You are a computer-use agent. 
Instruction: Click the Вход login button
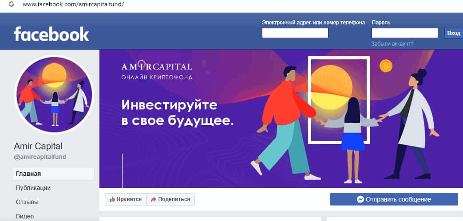click(454, 33)
